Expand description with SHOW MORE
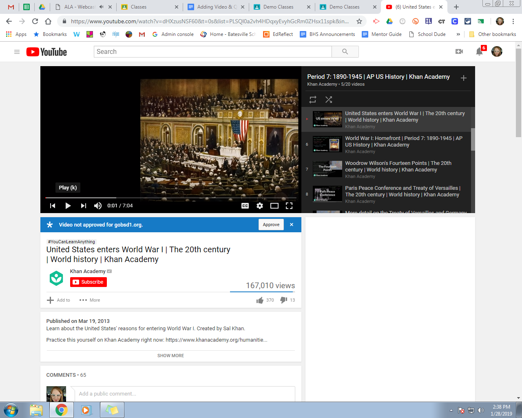Image resolution: width=522 pixels, height=418 pixels. (x=170, y=356)
